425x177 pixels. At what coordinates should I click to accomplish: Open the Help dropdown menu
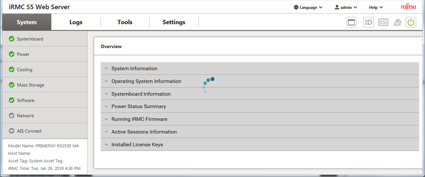(376, 7)
